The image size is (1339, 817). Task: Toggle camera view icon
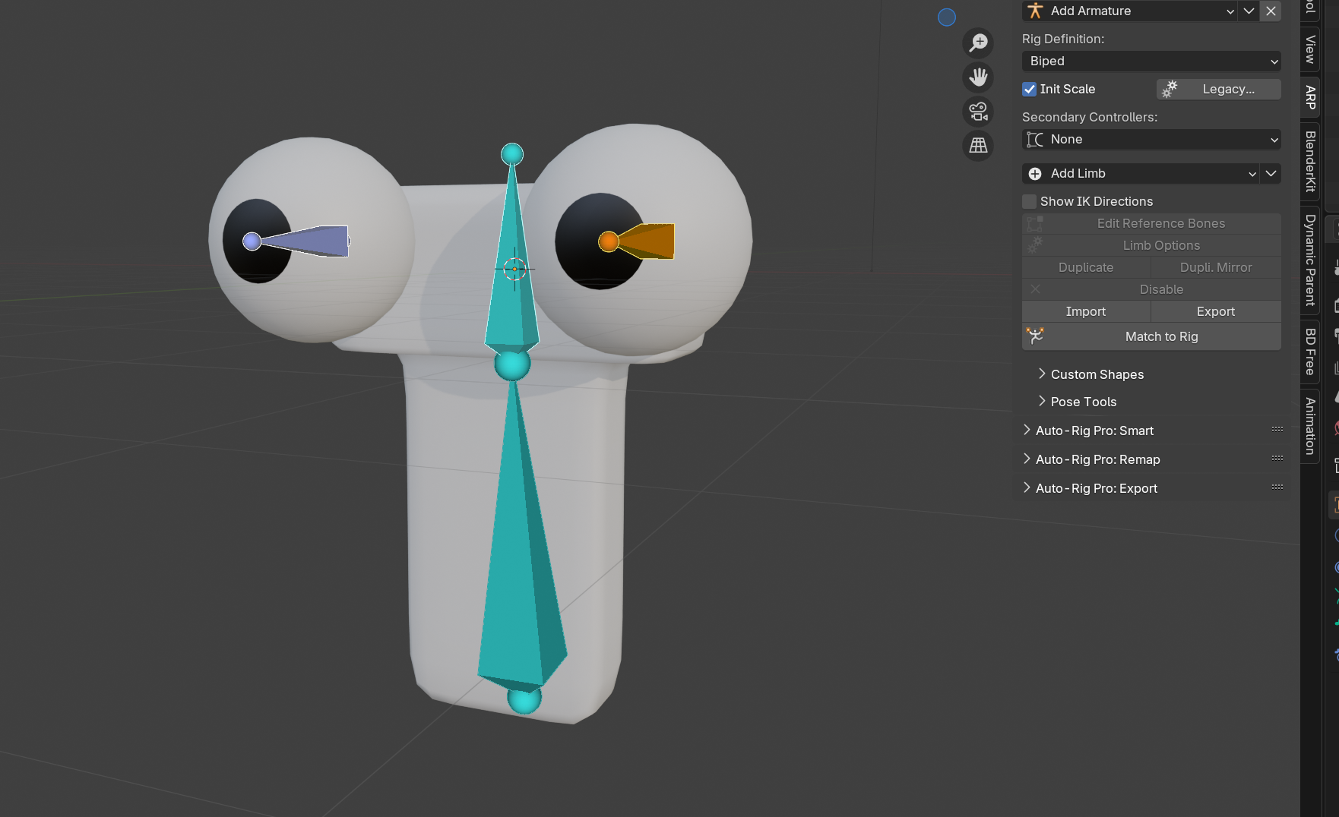(979, 112)
